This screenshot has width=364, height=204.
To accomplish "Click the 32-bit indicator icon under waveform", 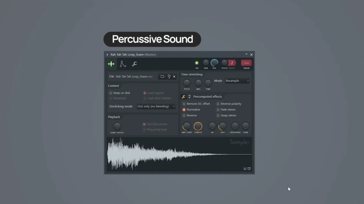I will [247, 169].
